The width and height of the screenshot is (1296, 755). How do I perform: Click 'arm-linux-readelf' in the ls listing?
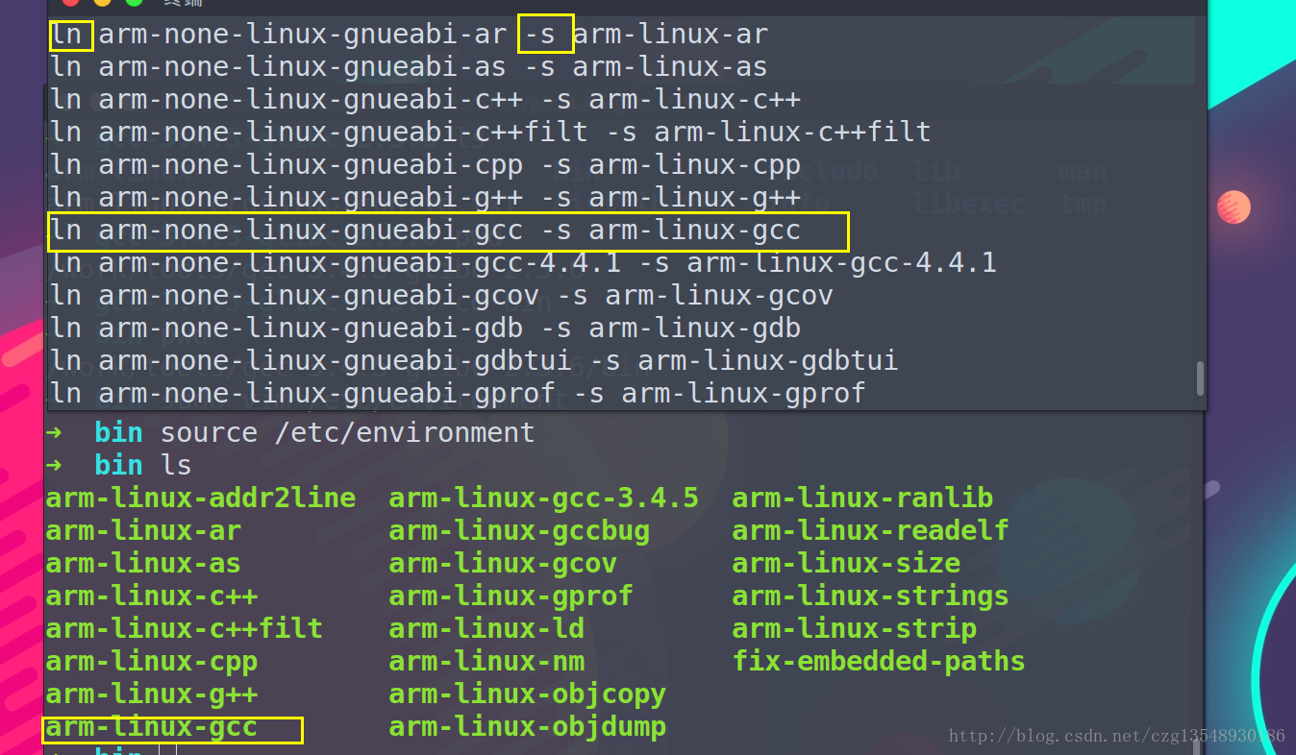[871, 530]
